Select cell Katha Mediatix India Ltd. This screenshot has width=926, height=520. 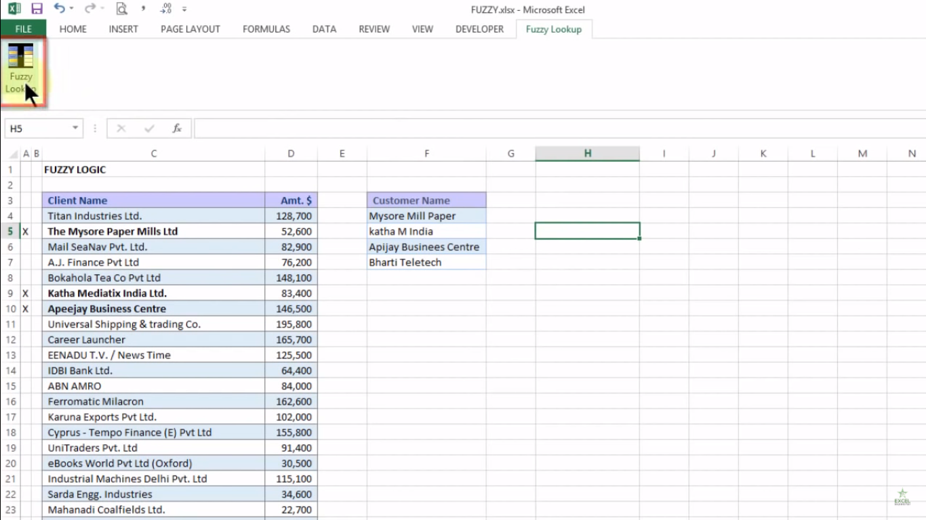[154, 293]
